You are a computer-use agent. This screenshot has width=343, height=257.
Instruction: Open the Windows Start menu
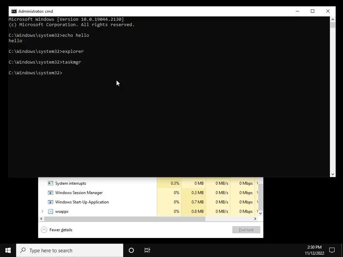coord(8,250)
